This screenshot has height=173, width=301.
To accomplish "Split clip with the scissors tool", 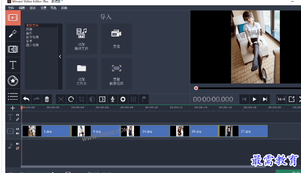I will [x=61, y=99].
